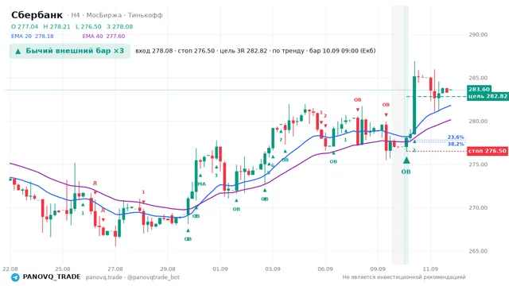Click the EMA 20 legend label
The width and height of the screenshot is (509, 286).
pyautogui.click(x=33, y=37)
